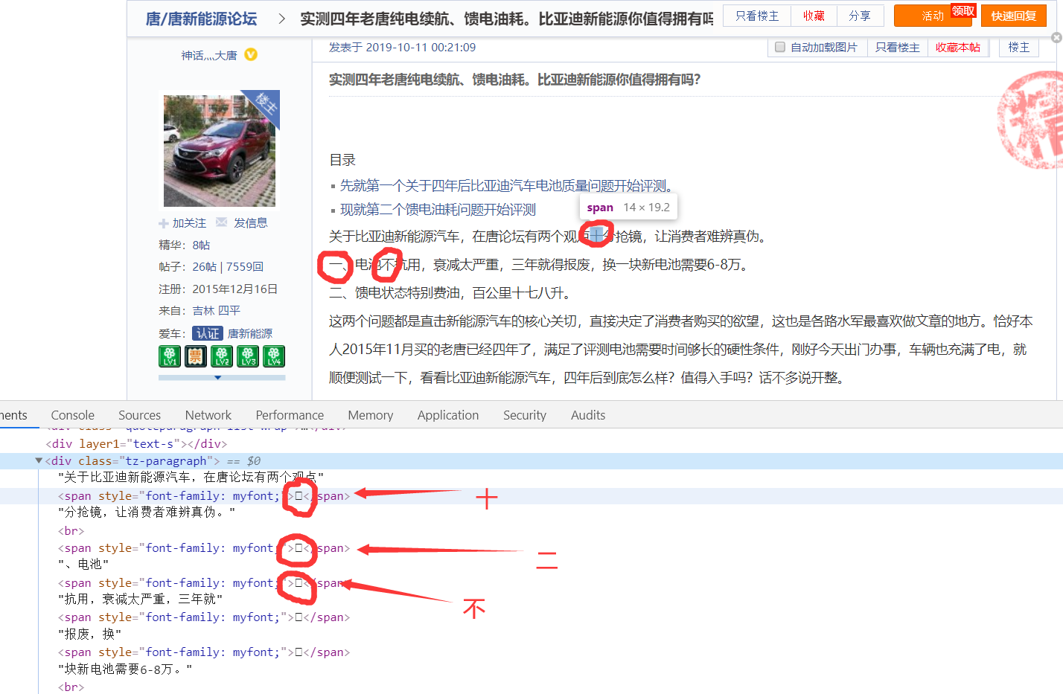Click 只看楼主 in the post toolbar
Screen dimensions: 1063x694
pos(897,47)
